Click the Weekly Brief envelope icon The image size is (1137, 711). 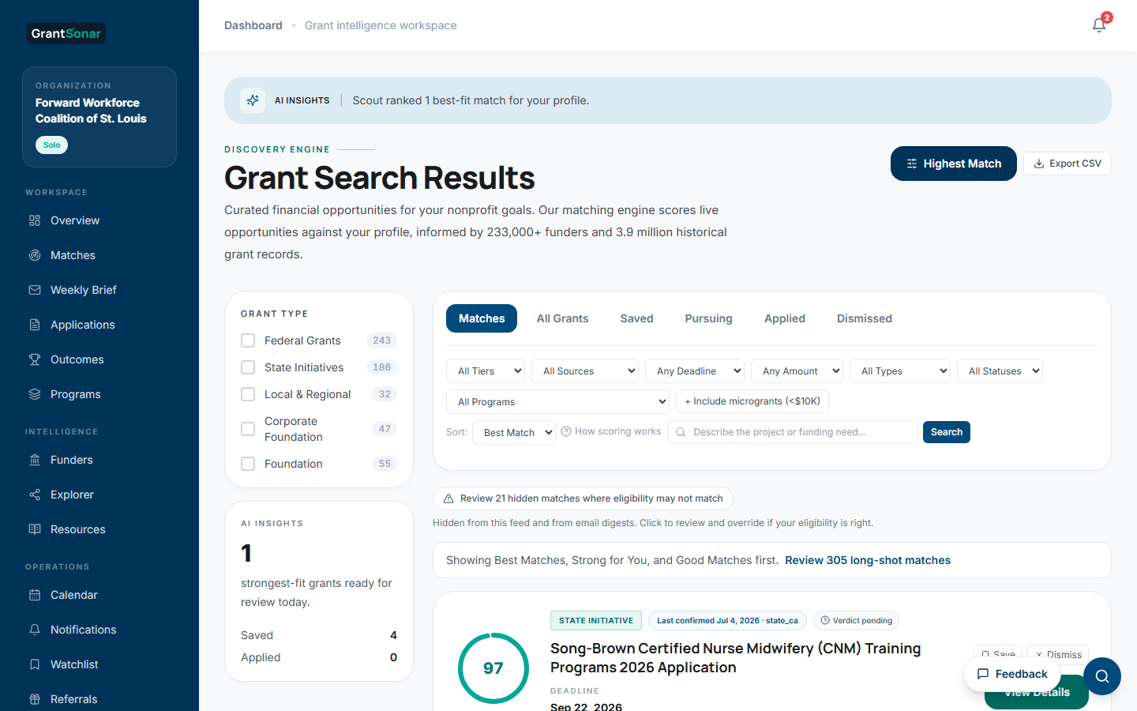[x=35, y=290]
